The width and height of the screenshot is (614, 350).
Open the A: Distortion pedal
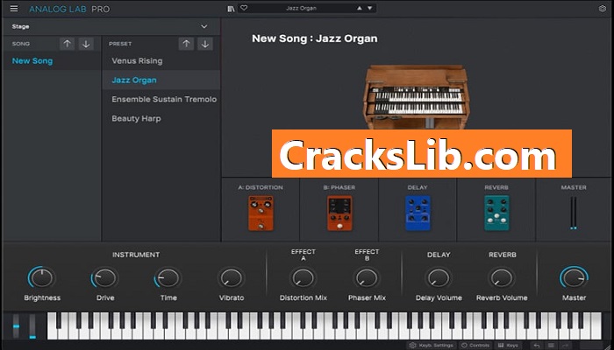(261, 213)
